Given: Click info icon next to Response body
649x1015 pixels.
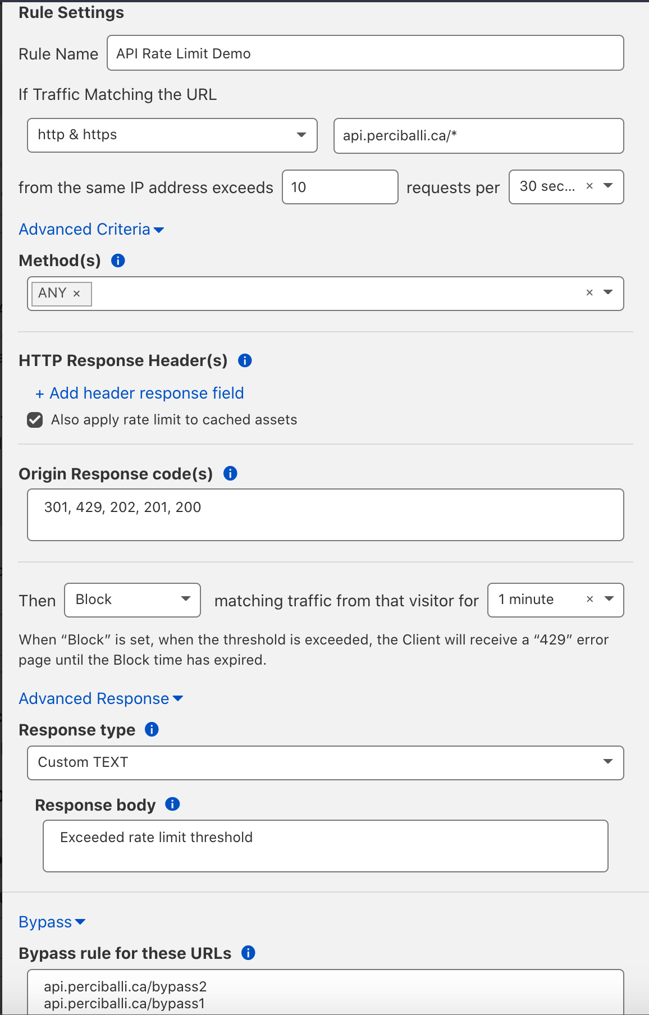Looking at the screenshot, I should pos(172,804).
